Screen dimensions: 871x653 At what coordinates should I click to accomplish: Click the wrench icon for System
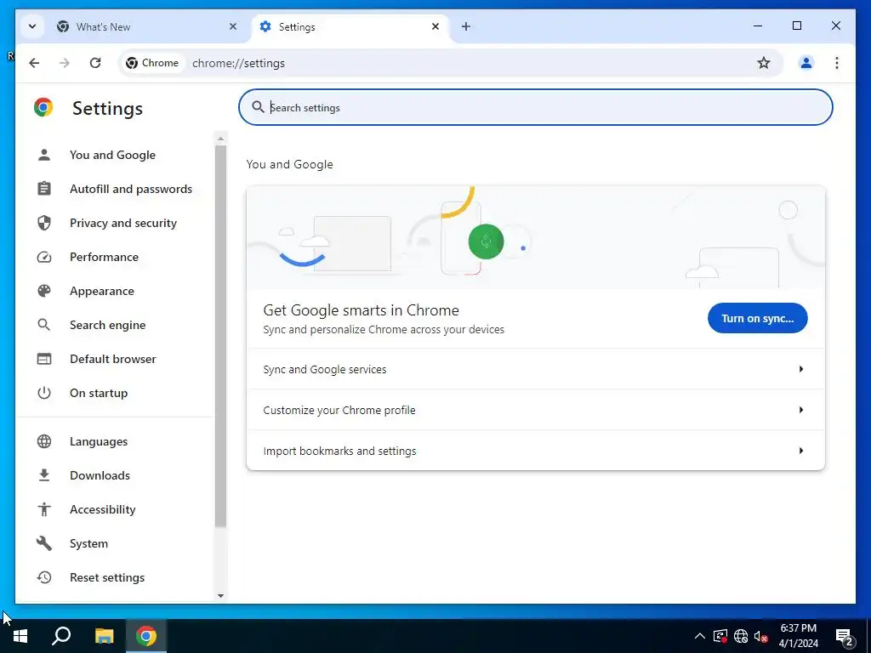point(44,543)
